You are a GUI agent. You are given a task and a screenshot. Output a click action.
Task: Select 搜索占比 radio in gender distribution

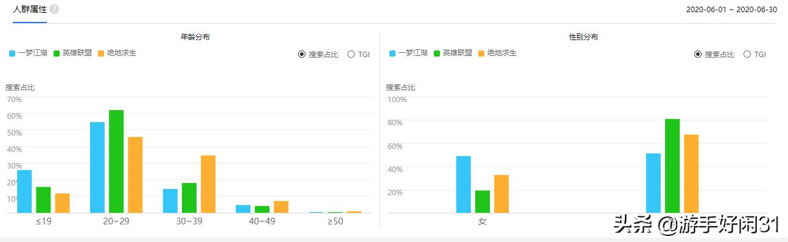tap(714, 54)
